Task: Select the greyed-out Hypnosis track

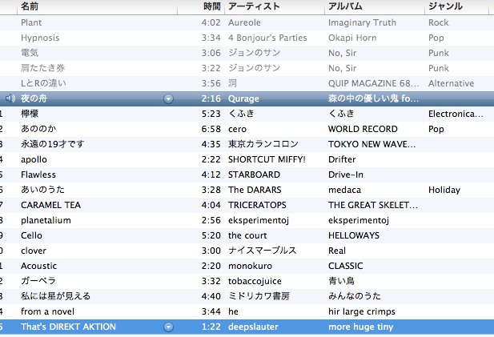Action: click(40, 38)
